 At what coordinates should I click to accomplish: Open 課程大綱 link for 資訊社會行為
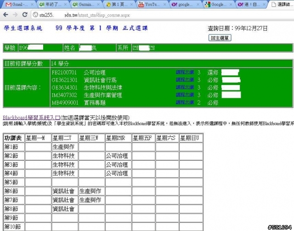(x=185, y=80)
